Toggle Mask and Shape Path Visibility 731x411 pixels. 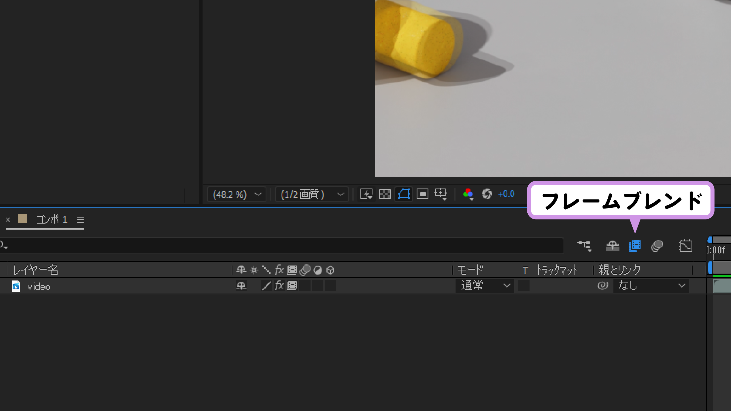coord(403,194)
